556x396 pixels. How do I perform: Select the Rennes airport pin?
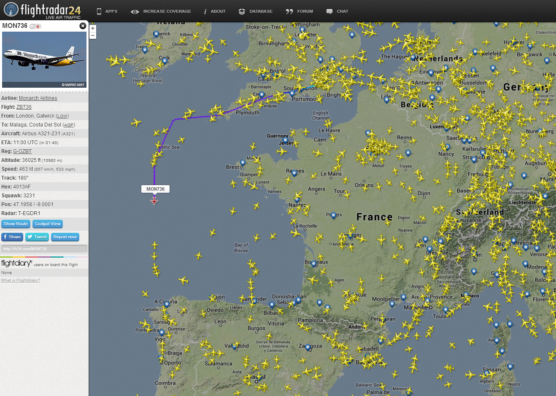click(x=294, y=173)
